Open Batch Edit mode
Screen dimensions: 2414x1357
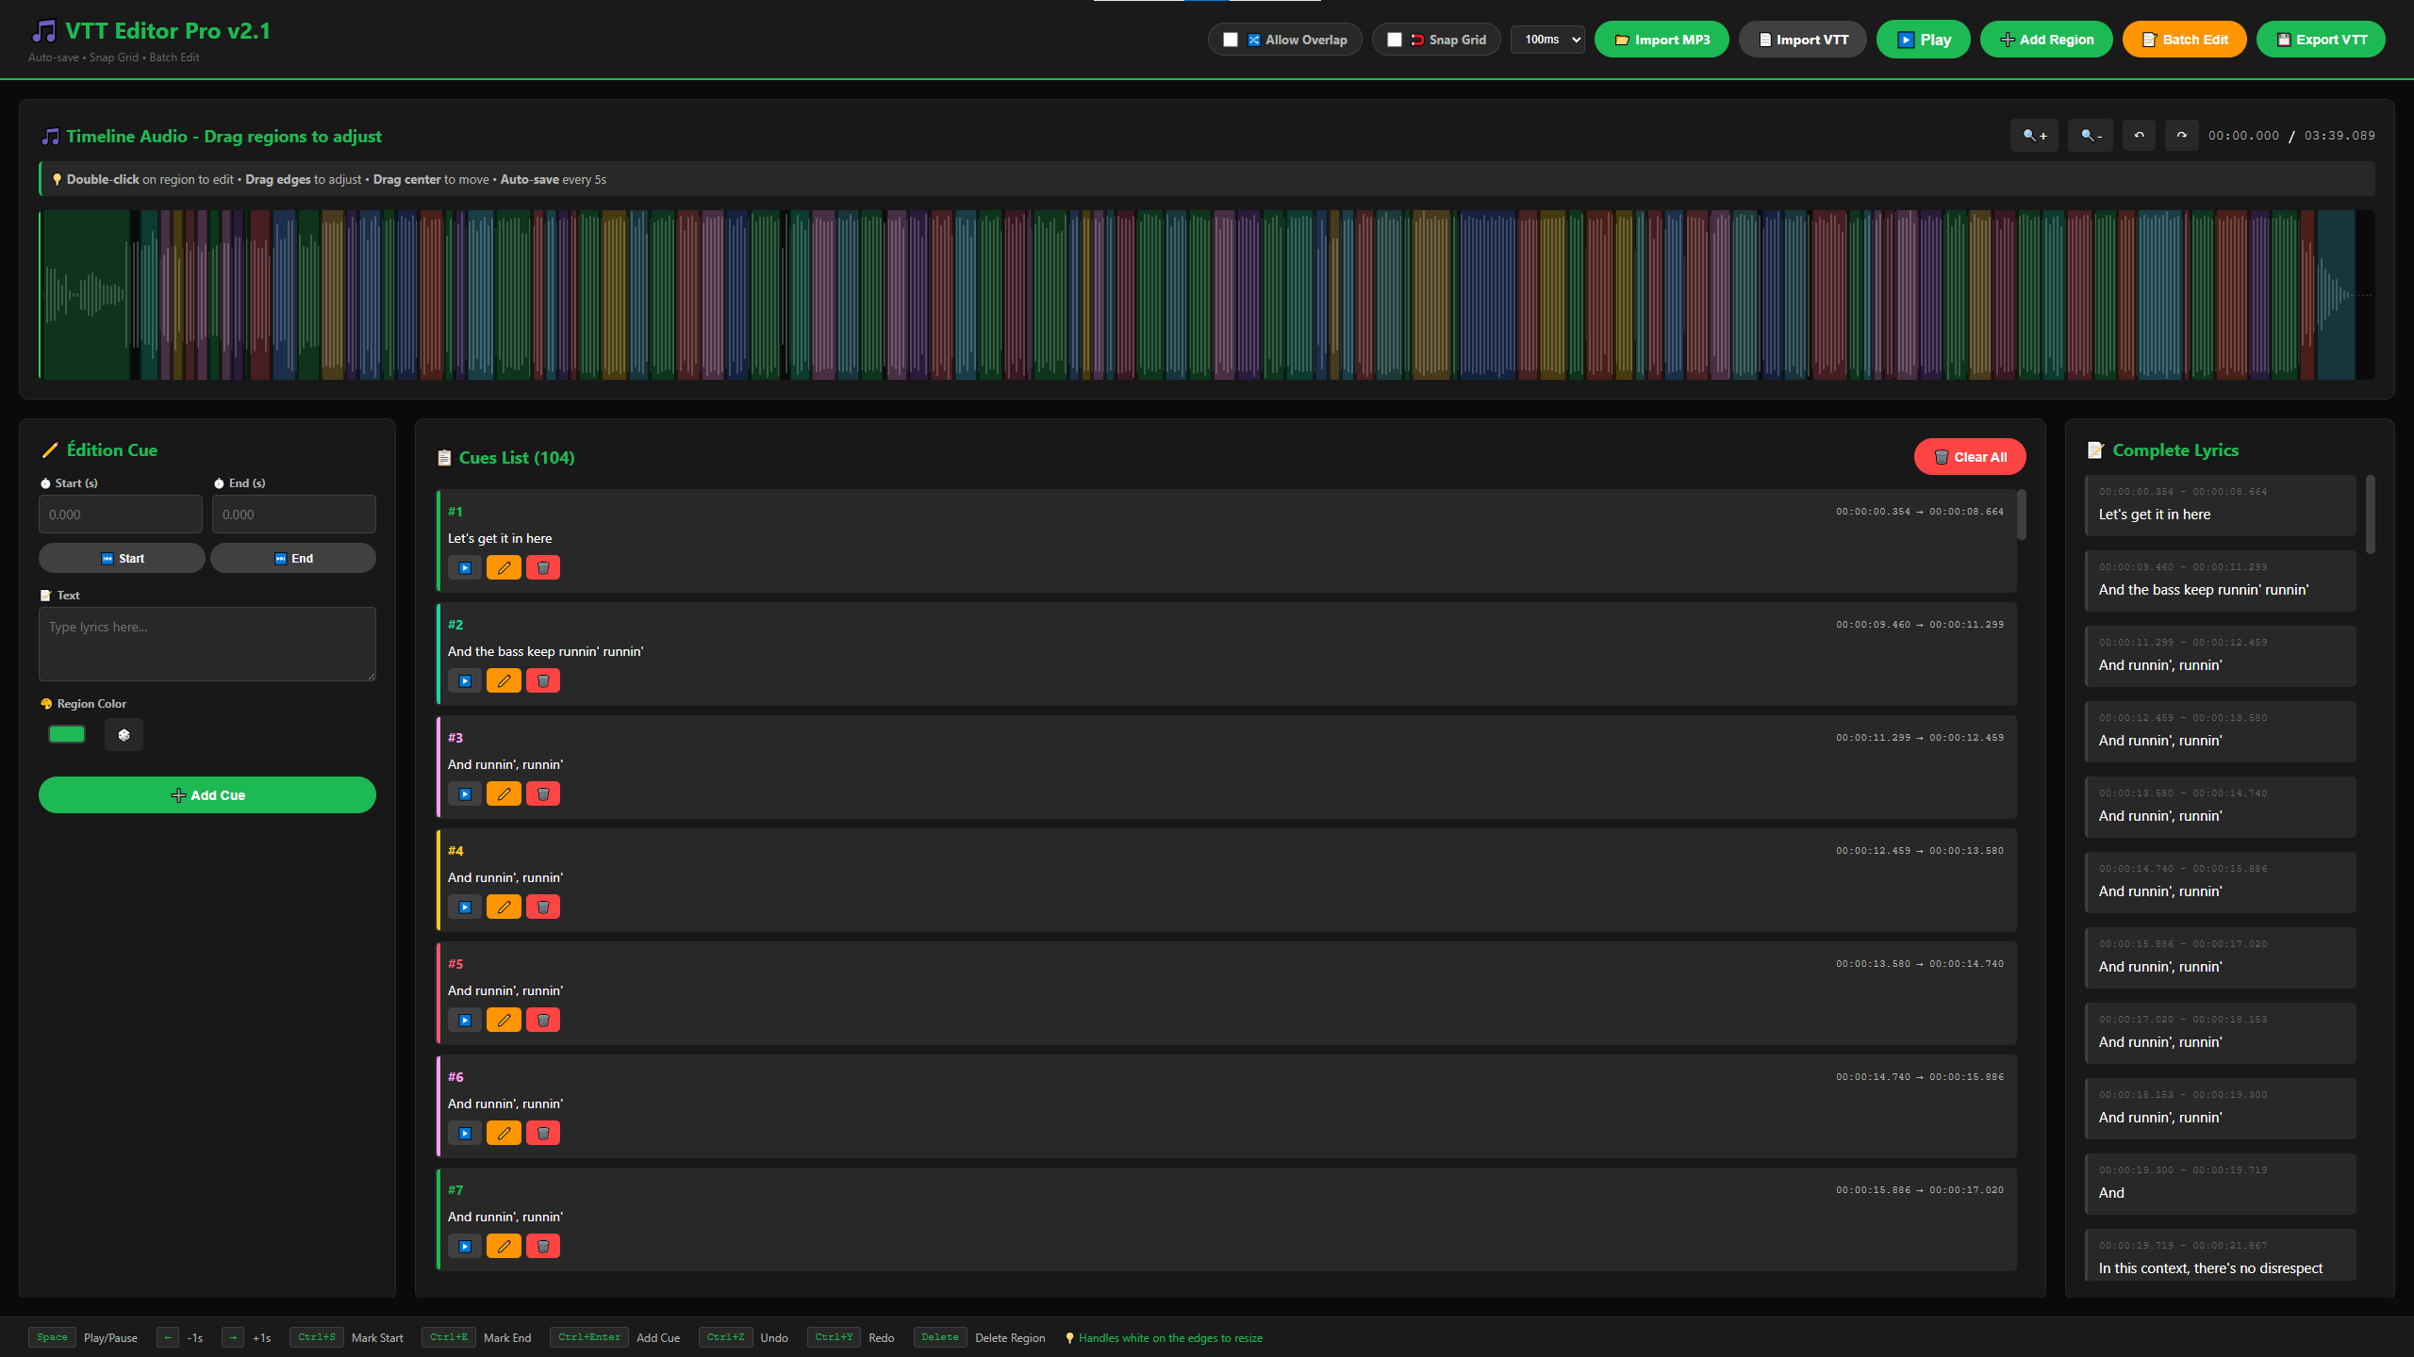click(x=2184, y=40)
